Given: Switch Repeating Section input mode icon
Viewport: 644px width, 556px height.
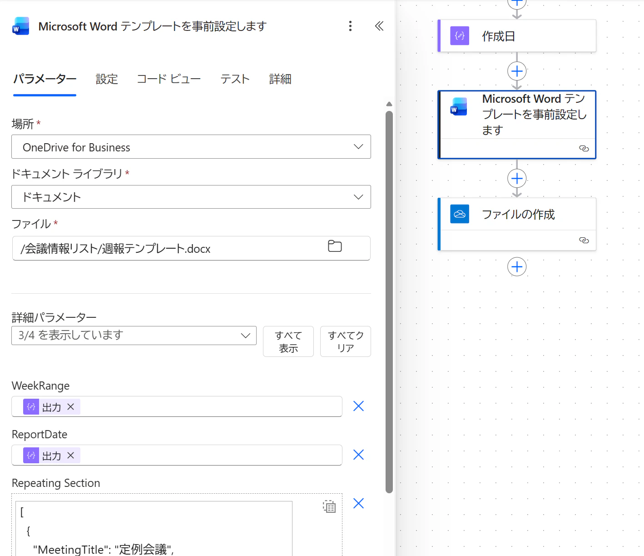Looking at the screenshot, I should coord(329,506).
